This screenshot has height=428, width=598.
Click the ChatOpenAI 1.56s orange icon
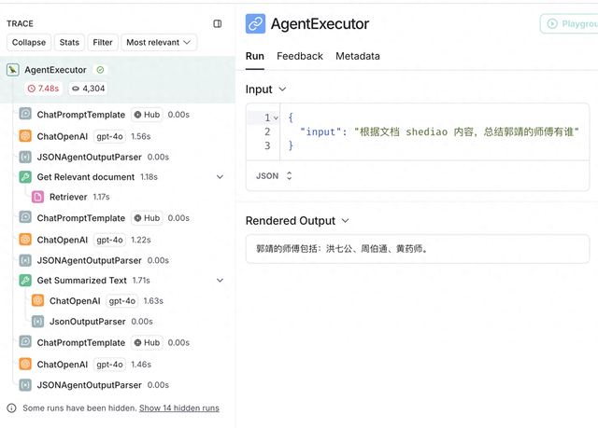[x=25, y=136]
